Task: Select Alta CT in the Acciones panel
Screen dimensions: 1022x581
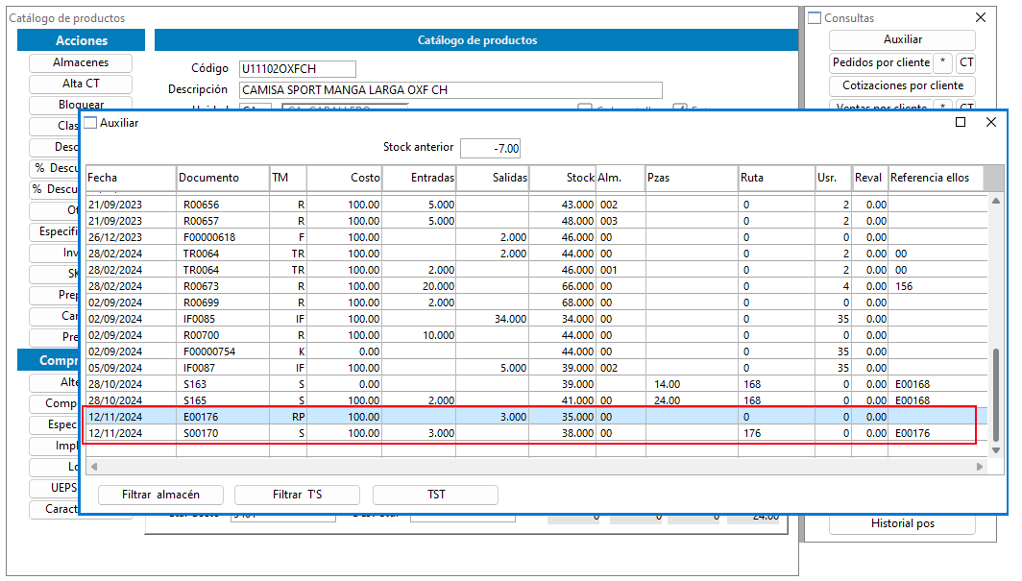Action: click(81, 84)
